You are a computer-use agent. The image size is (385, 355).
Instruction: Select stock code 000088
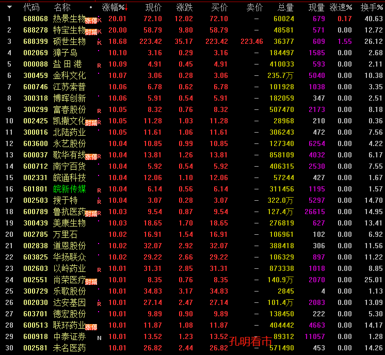click(36, 64)
